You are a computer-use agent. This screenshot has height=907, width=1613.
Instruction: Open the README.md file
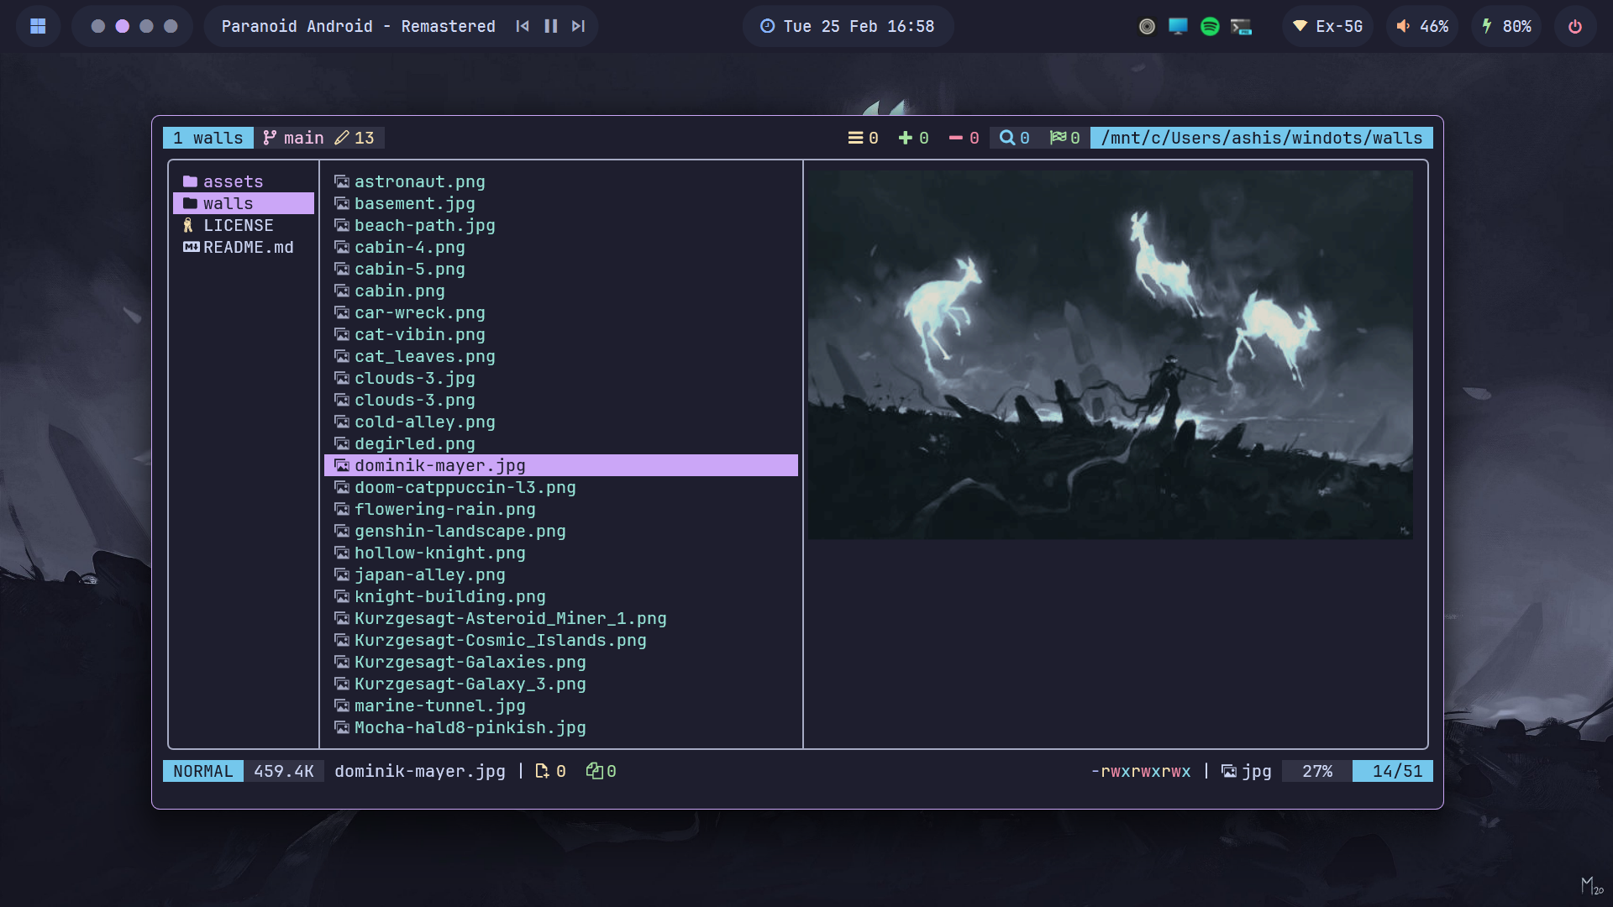pos(248,247)
